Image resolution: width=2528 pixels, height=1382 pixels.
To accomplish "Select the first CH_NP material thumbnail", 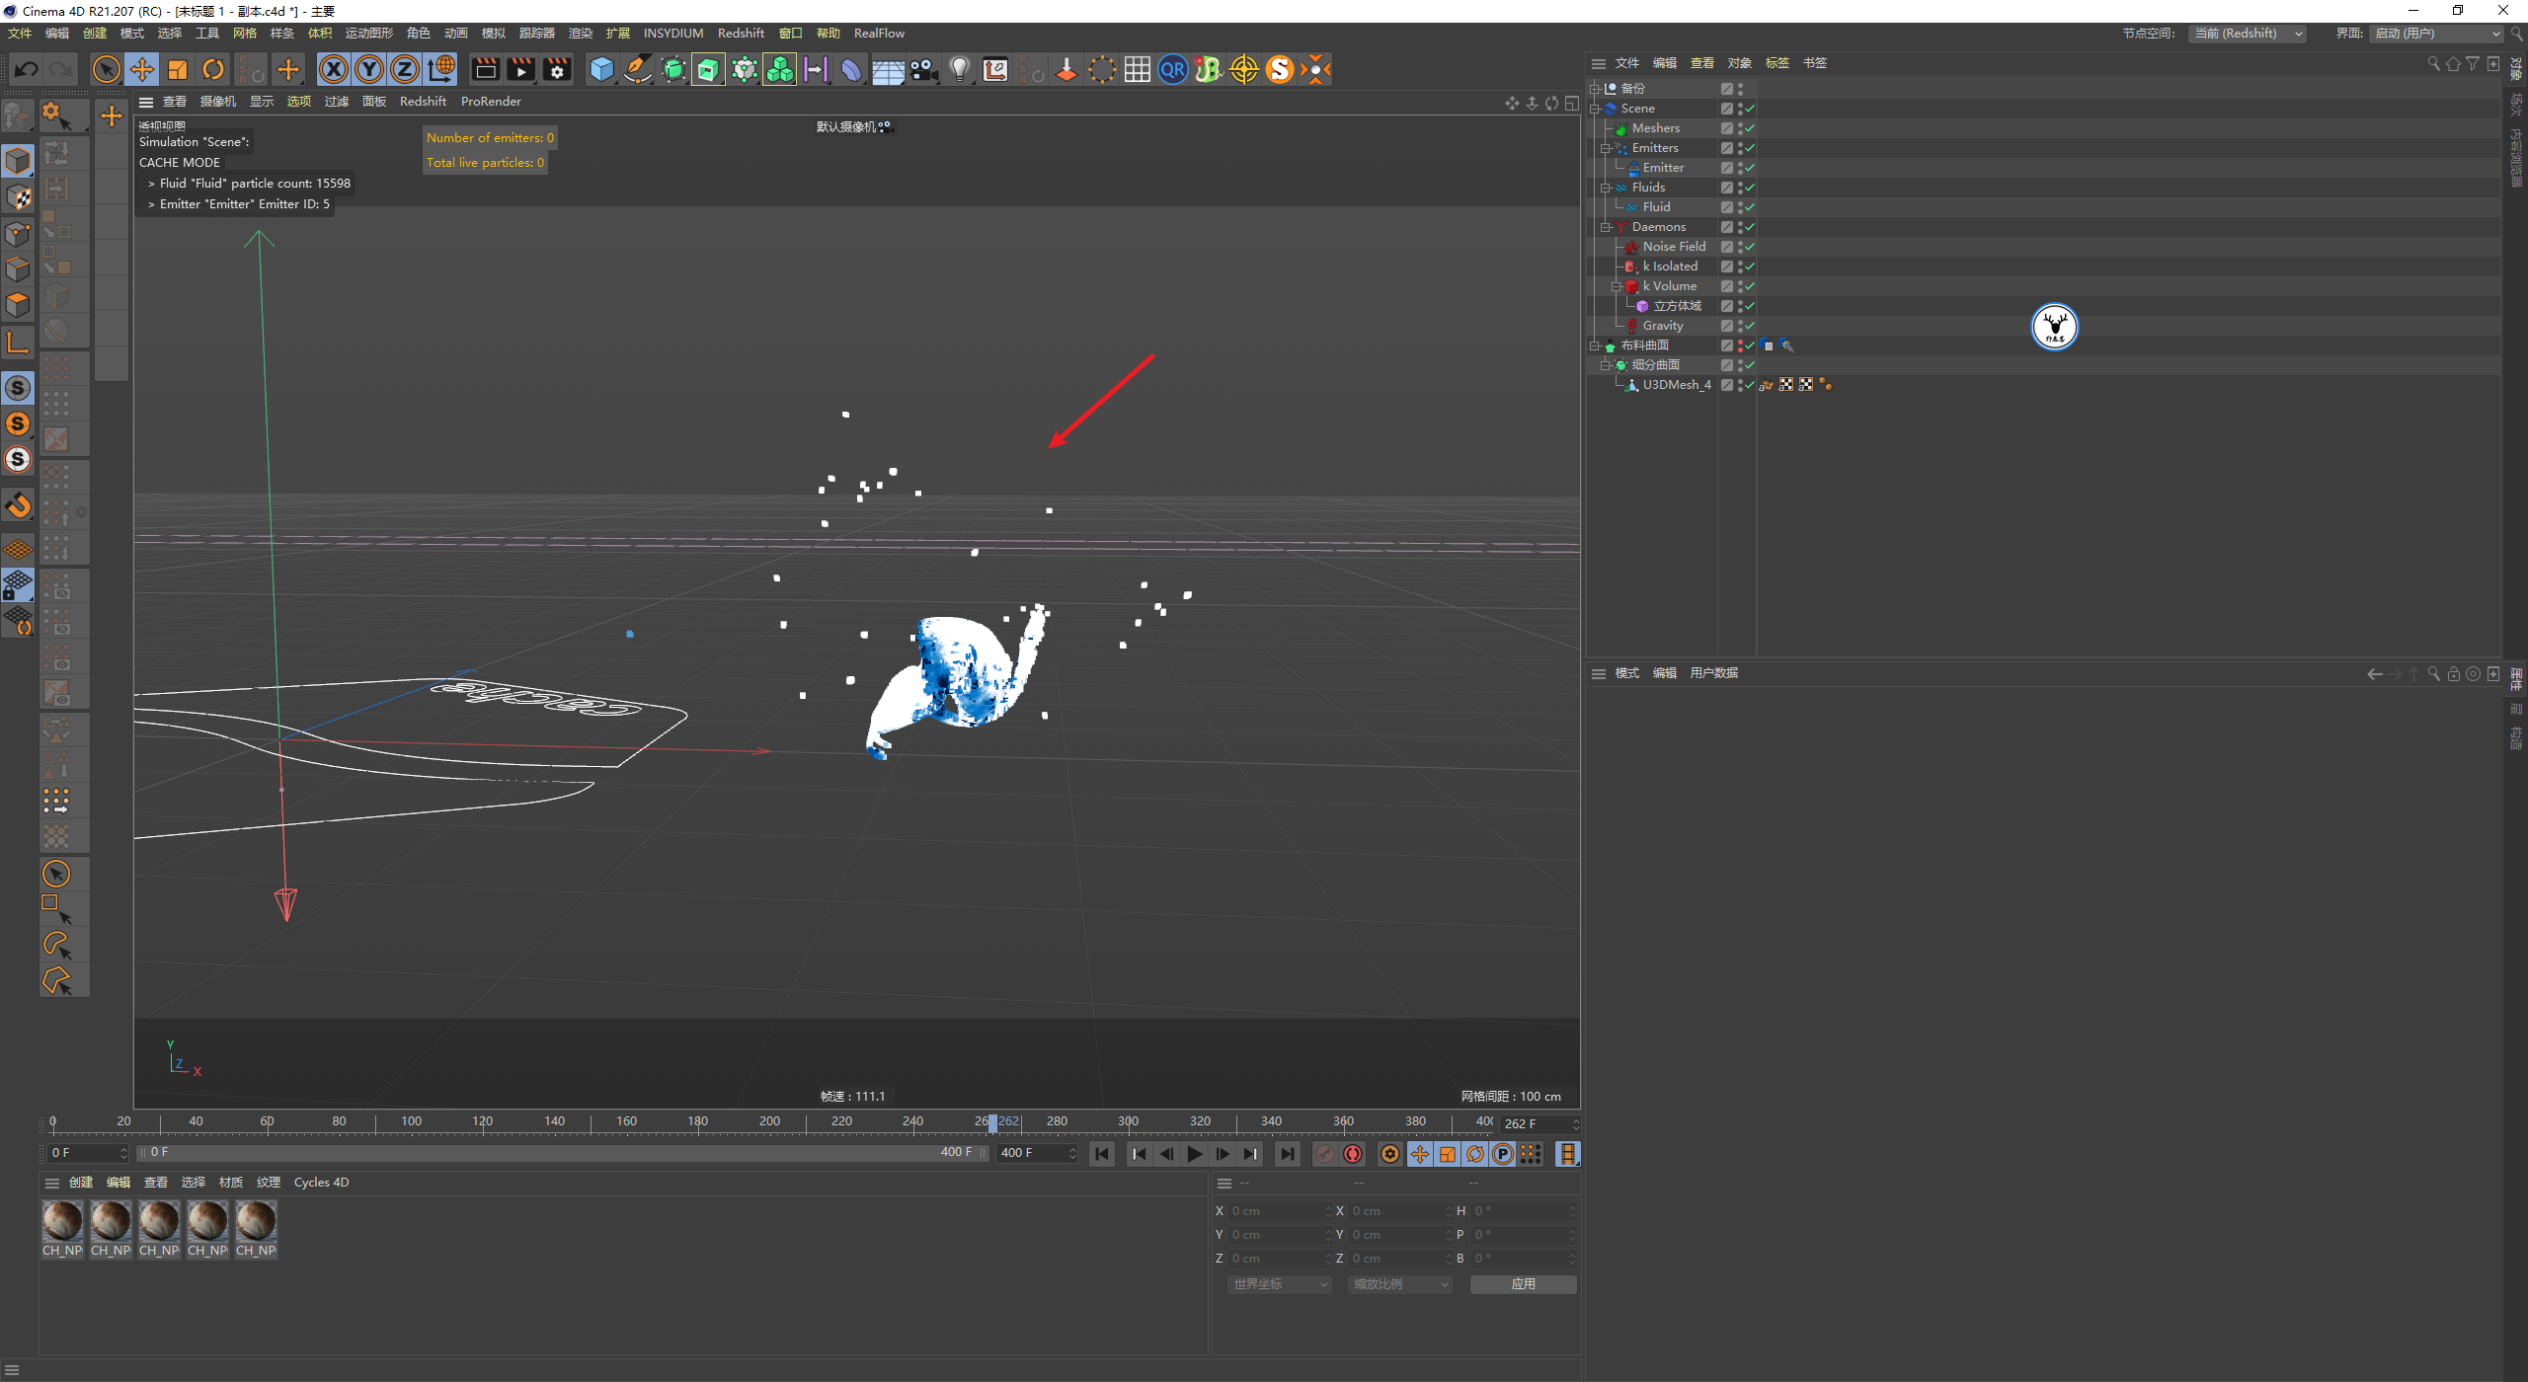I will coord(62,1221).
